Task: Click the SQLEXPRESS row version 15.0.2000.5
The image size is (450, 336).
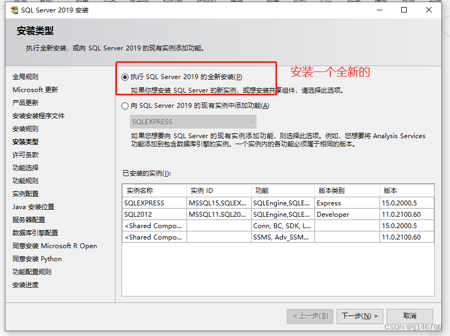Action: point(407,203)
